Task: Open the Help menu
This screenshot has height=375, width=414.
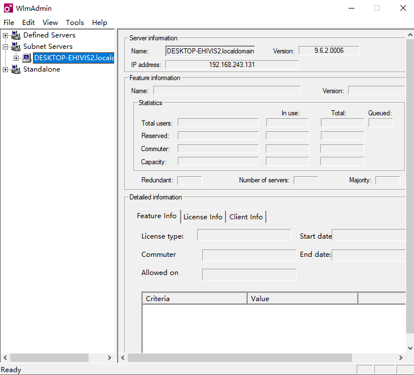Action: (x=99, y=23)
